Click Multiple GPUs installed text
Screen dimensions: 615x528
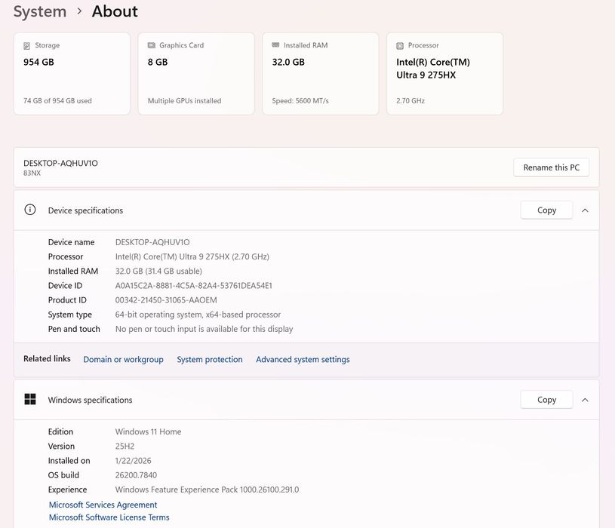coord(184,101)
